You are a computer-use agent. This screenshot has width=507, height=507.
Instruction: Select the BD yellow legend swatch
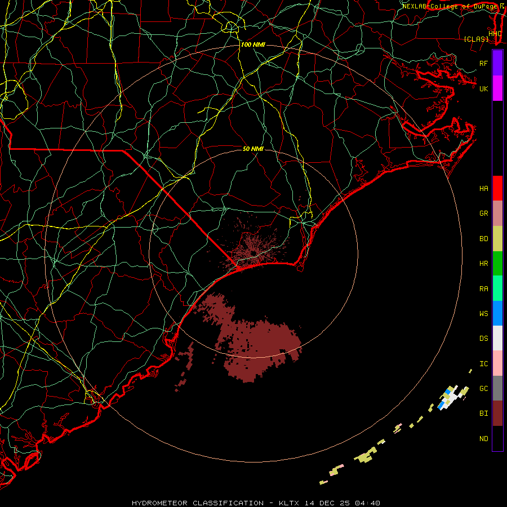[x=497, y=238]
